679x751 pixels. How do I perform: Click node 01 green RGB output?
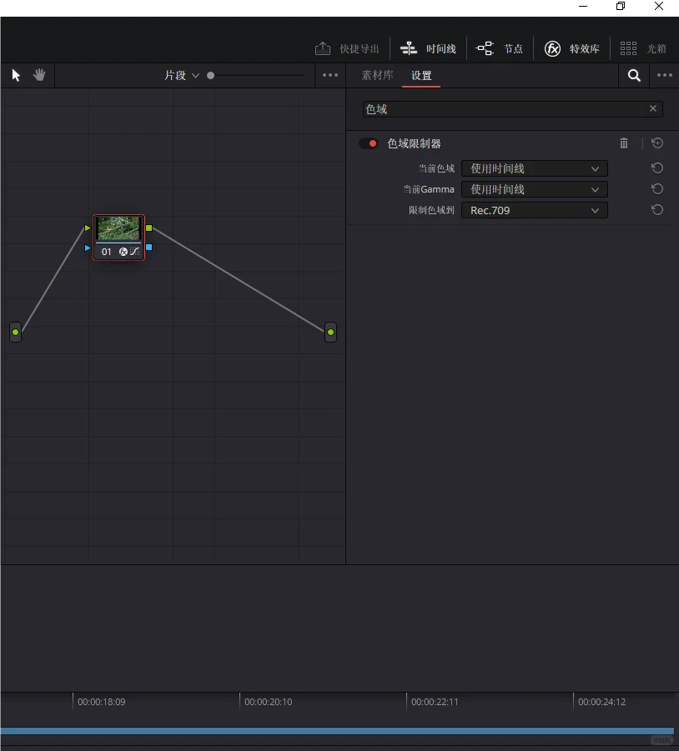coord(149,228)
